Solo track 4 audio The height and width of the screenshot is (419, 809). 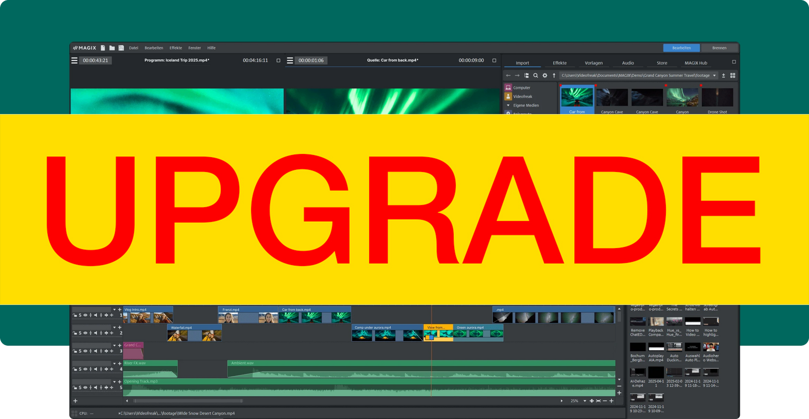pyautogui.click(x=80, y=369)
